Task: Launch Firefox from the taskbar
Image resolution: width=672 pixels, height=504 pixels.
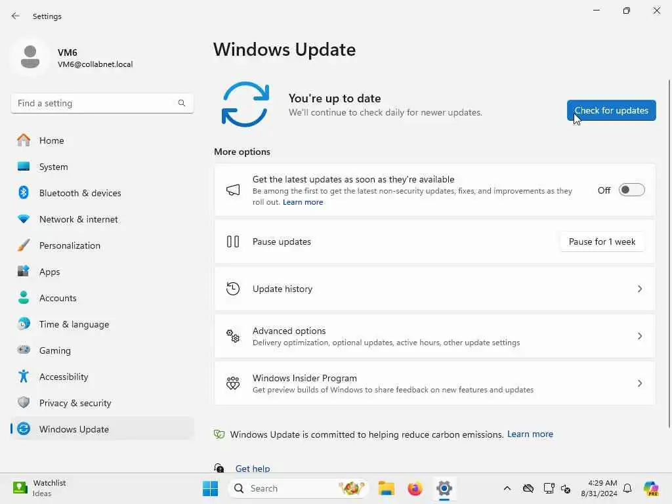Action: 415,488
